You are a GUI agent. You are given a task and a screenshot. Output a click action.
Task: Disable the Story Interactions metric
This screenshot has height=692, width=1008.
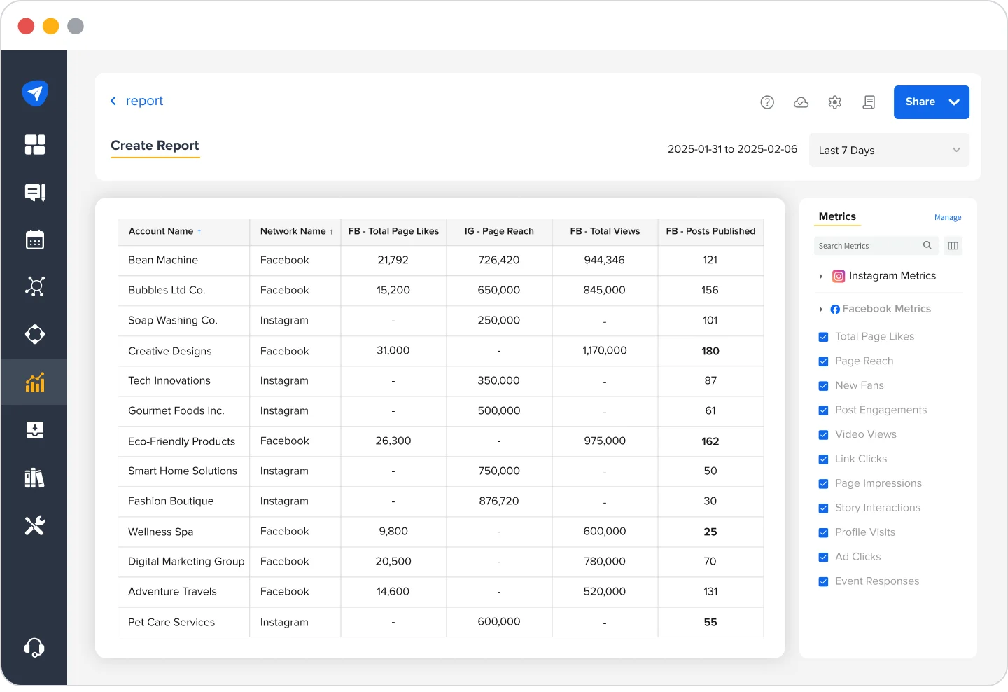(x=822, y=508)
